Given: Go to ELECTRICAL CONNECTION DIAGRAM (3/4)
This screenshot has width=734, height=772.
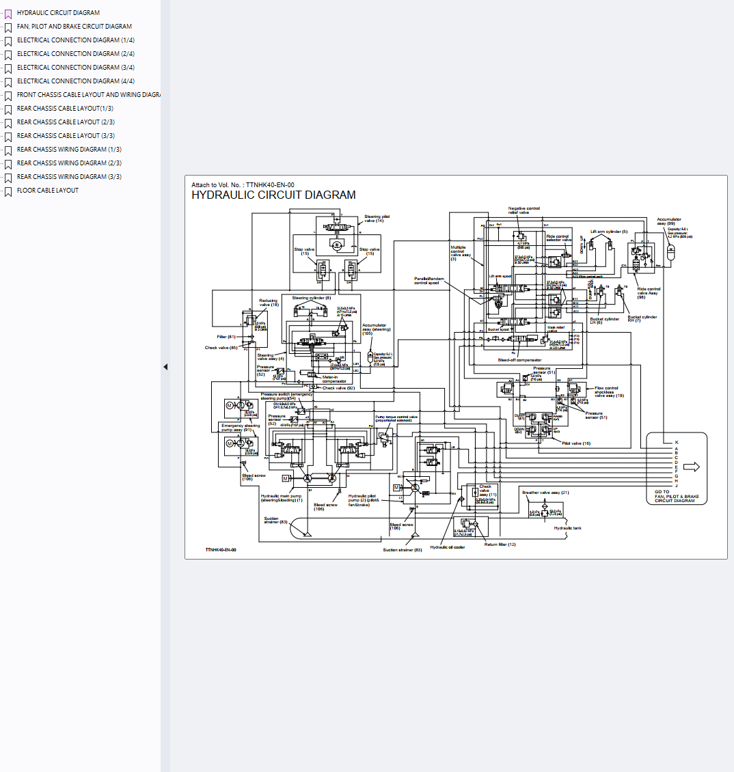Looking at the screenshot, I should [x=76, y=68].
